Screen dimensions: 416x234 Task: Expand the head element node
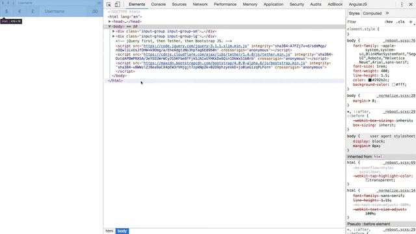tap(110, 21)
